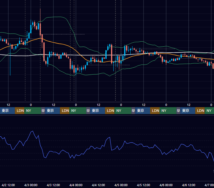214x188 pixels.
Task: Click the LDN block just before 4/4 00:00
Action: 65,111
